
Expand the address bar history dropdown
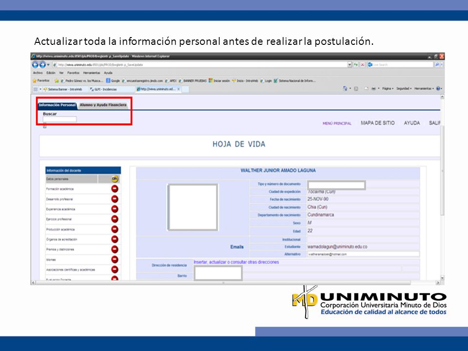tap(350, 65)
